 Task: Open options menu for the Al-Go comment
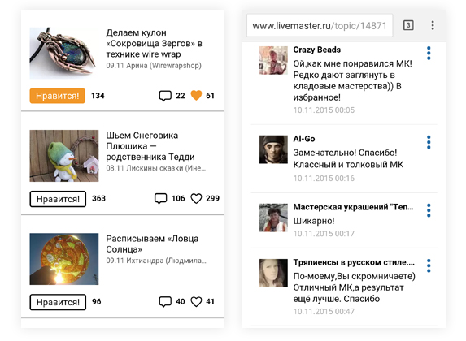[x=429, y=142]
